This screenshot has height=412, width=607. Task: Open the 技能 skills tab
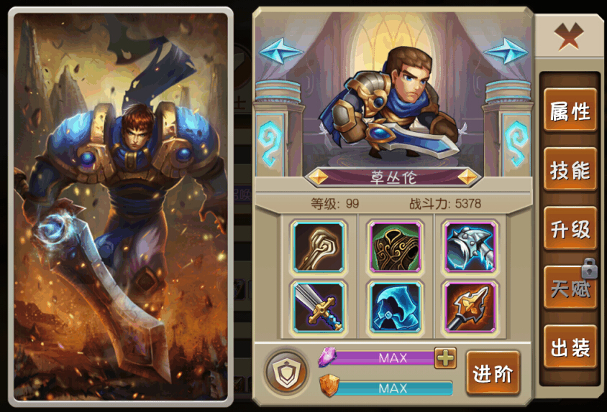point(570,169)
